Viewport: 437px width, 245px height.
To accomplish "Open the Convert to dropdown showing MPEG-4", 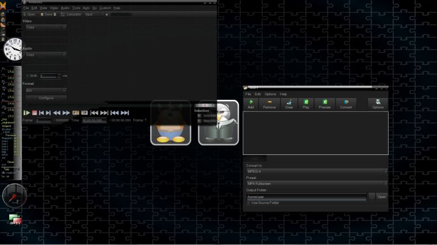I will click(x=317, y=172).
